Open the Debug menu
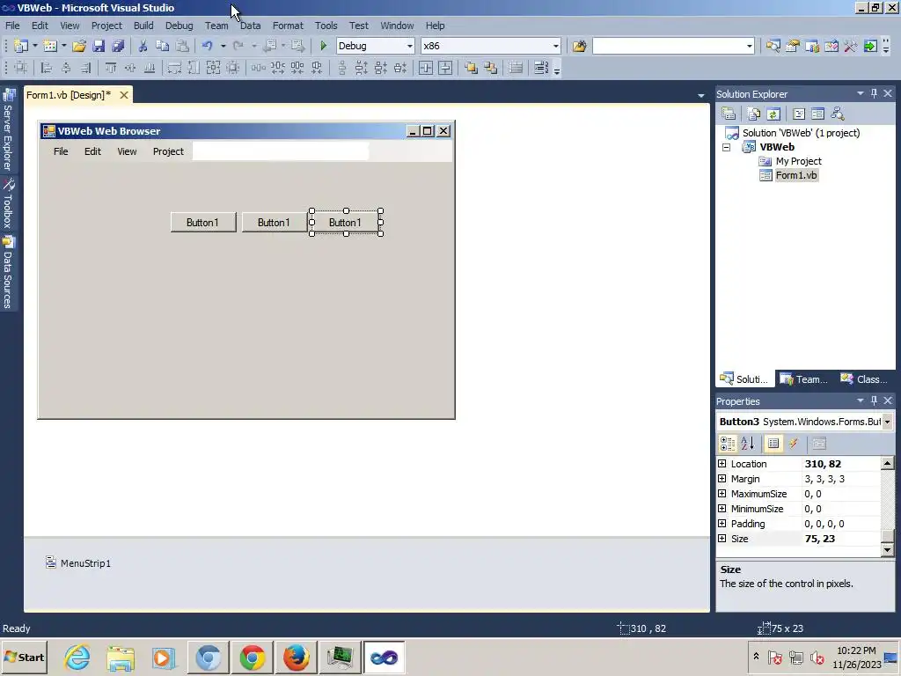Screen dimensions: 901x676 [179, 26]
